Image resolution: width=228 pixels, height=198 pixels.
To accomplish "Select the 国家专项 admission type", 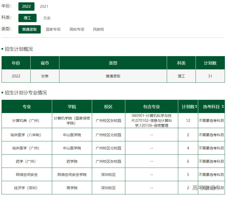I will [53, 29].
